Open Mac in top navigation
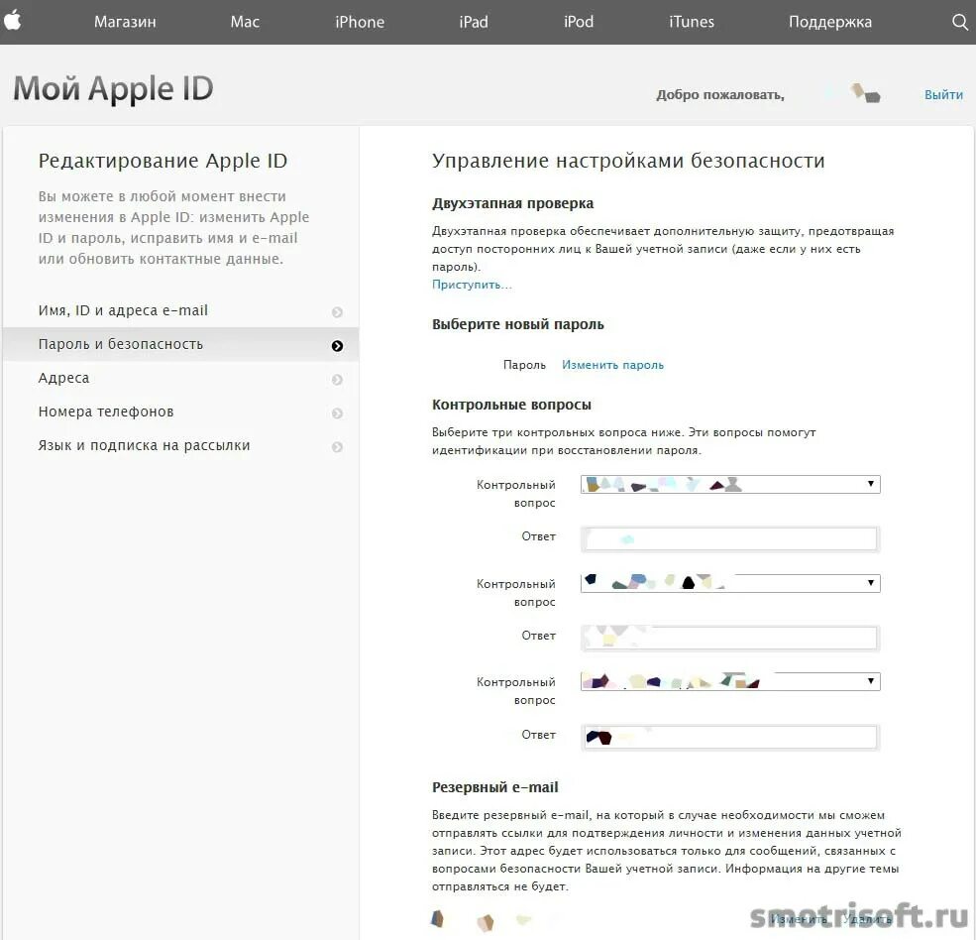Image resolution: width=976 pixels, height=940 pixels. coord(245,22)
